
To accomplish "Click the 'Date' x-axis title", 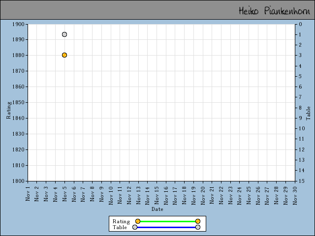I will pos(157,209).
